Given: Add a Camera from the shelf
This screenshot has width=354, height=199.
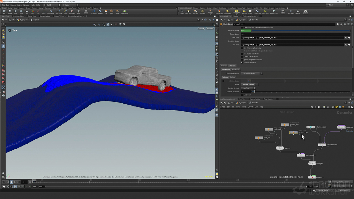Looking at the screenshot, I should coord(182,12).
